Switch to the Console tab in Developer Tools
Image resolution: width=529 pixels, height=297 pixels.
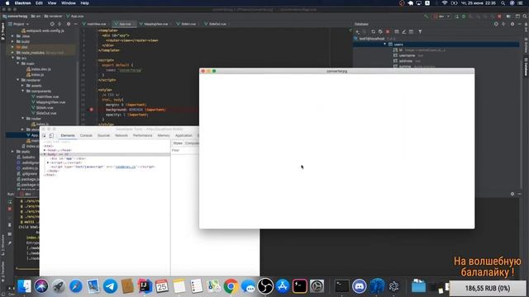click(x=86, y=135)
